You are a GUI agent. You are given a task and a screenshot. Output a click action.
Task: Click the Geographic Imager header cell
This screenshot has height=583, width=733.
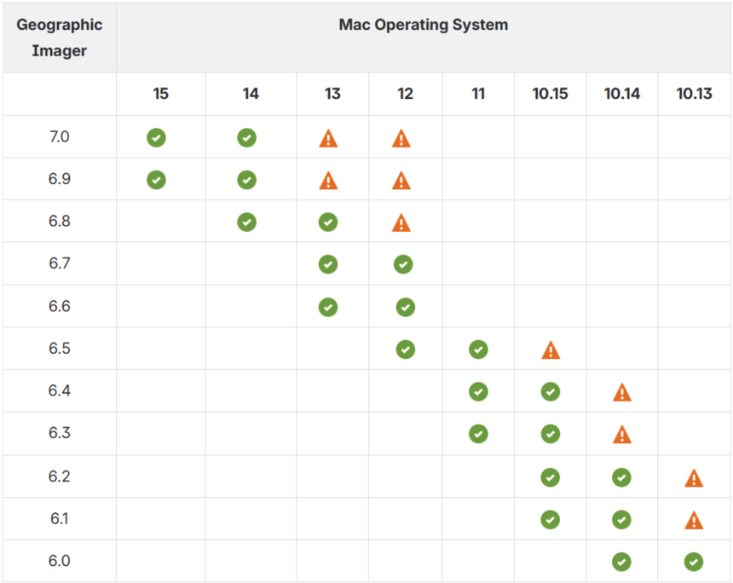(x=60, y=38)
